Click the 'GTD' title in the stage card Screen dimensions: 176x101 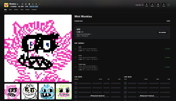78,30
